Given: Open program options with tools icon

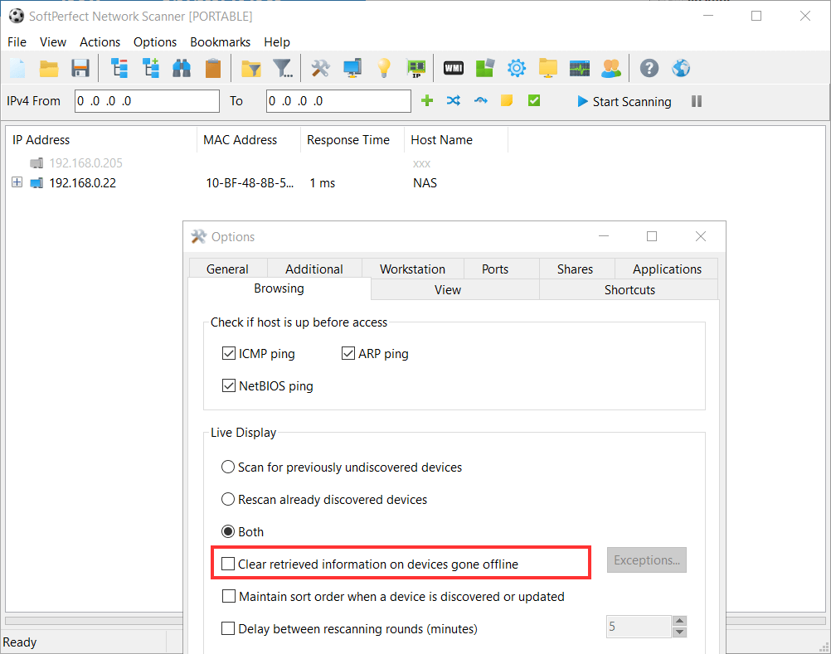Looking at the screenshot, I should pyautogui.click(x=321, y=68).
